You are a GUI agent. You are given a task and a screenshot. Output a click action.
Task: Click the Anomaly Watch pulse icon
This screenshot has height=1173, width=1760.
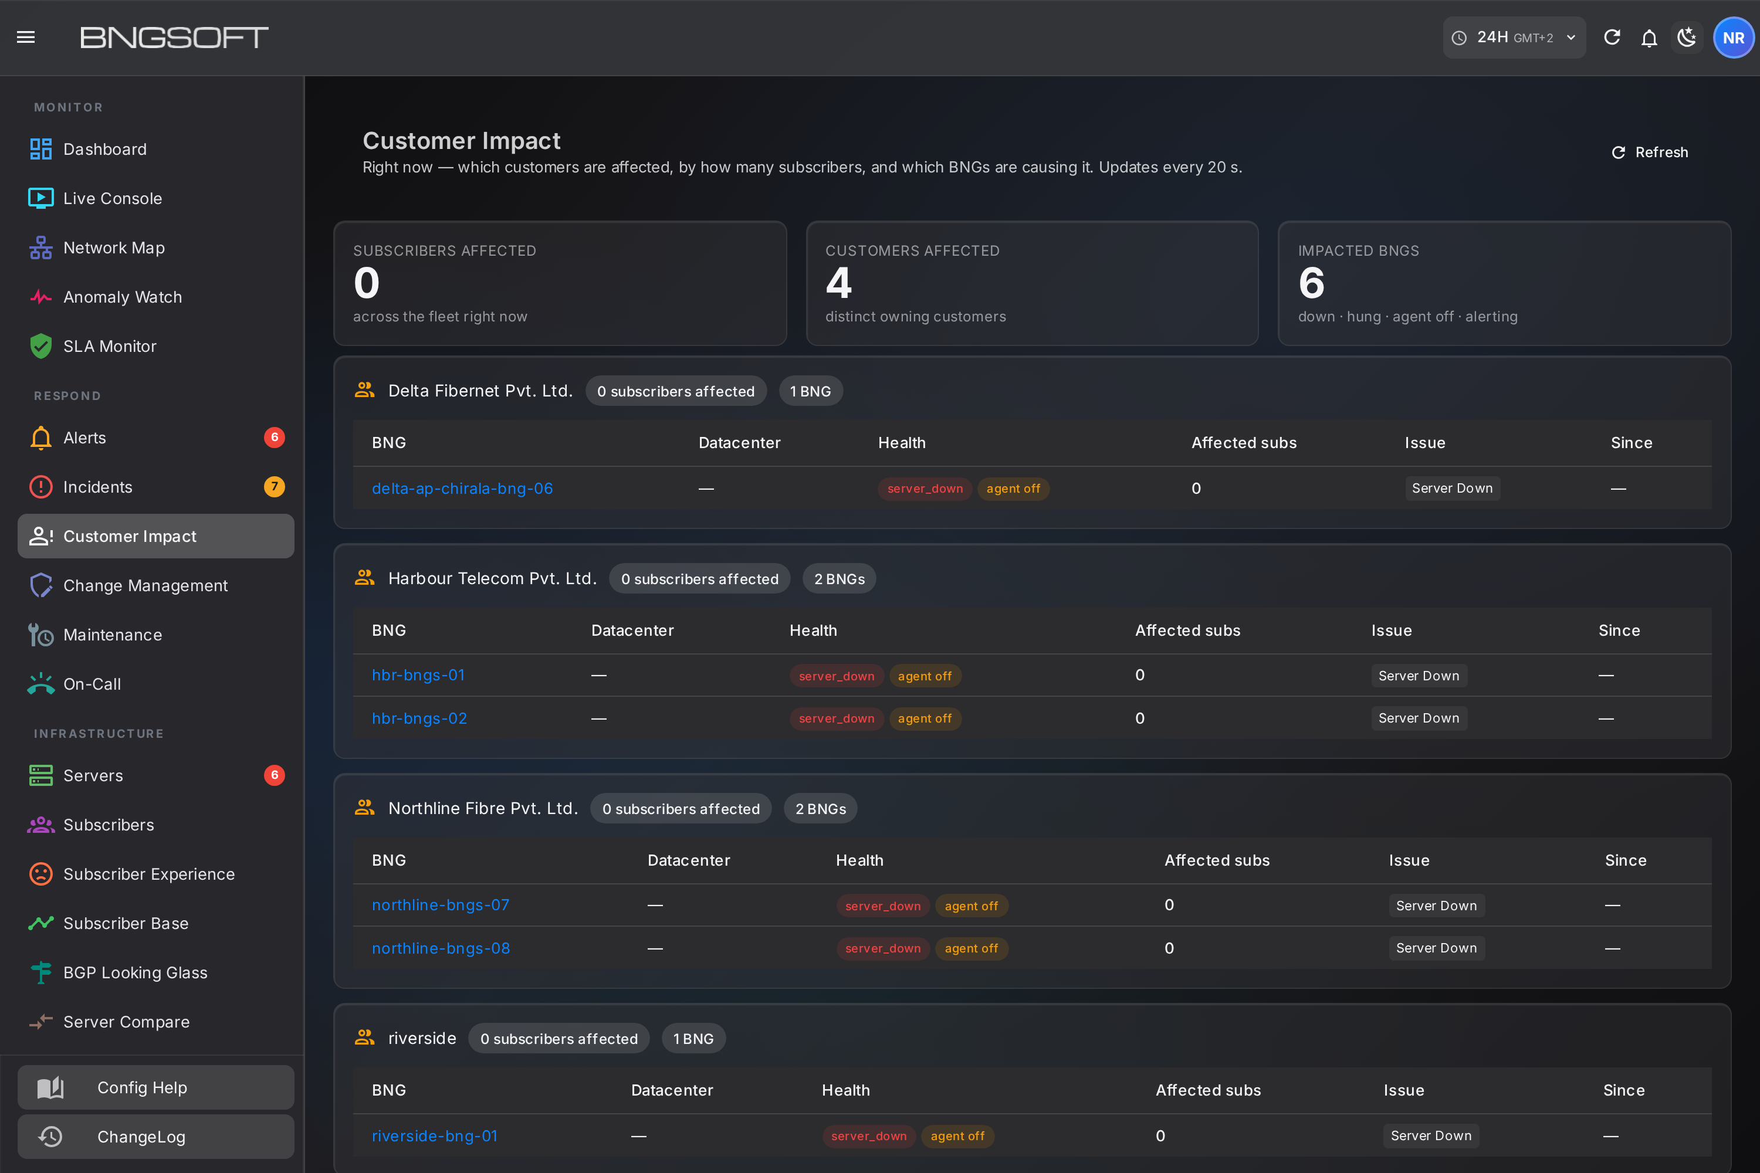click(40, 297)
